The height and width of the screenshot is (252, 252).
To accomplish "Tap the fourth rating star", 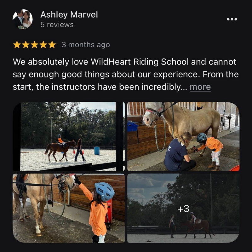I will coord(43,45).
